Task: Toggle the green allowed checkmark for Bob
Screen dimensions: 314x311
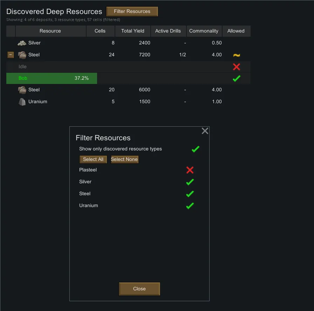Action: pyautogui.click(x=236, y=79)
